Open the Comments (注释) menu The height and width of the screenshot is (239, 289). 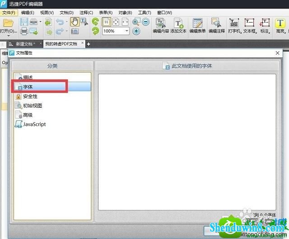86,13
